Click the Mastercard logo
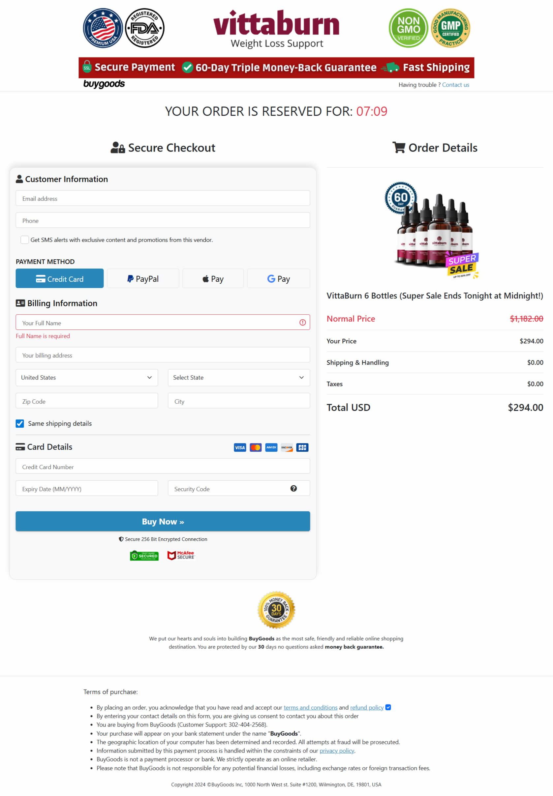The width and height of the screenshot is (553, 796). click(256, 447)
